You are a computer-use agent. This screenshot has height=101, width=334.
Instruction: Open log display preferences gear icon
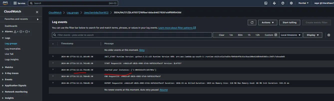(x=329, y=35)
